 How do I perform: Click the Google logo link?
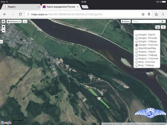[x=6, y=123]
